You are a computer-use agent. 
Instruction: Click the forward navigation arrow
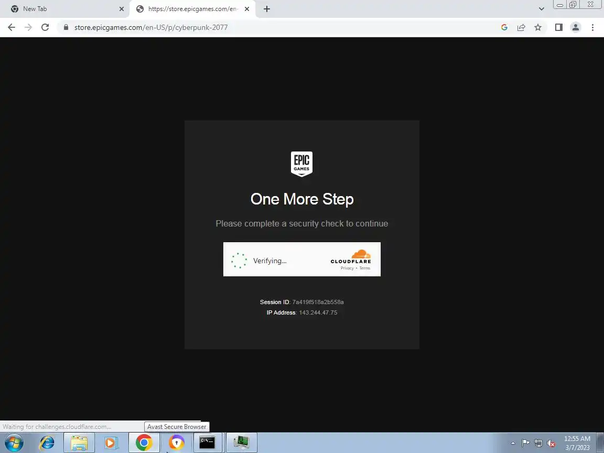click(x=28, y=27)
